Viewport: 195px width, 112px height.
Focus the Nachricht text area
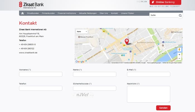pos(148,94)
